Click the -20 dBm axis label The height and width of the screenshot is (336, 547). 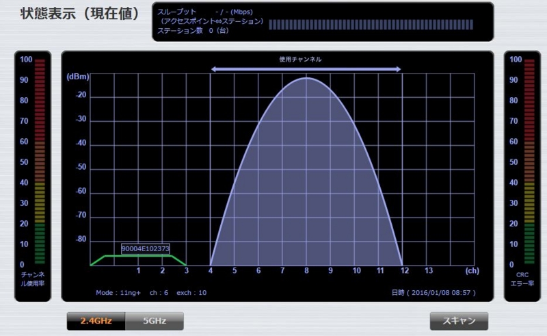(81, 95)
